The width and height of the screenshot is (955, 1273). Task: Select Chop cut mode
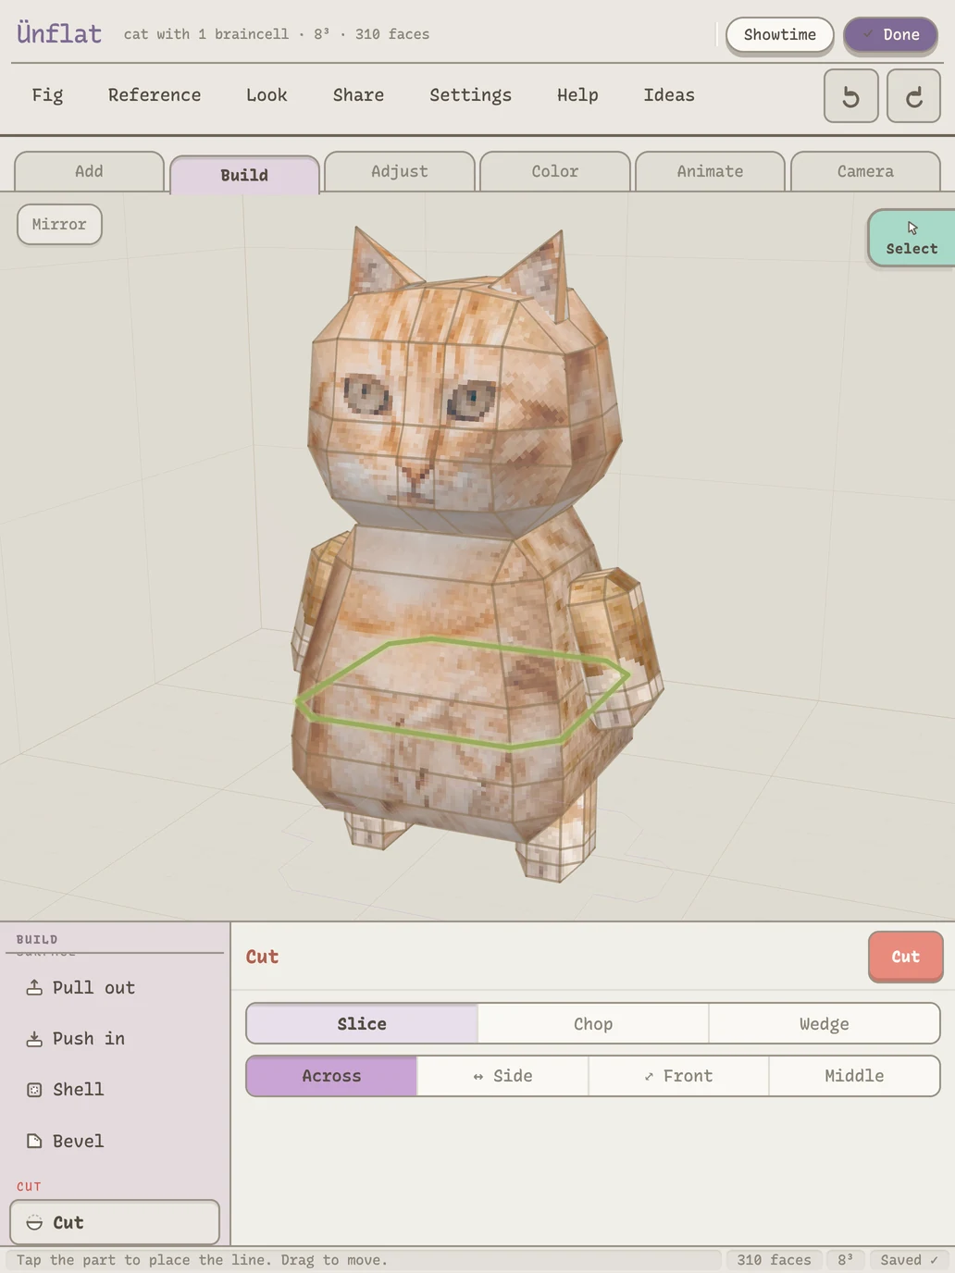click(593, 1024)
